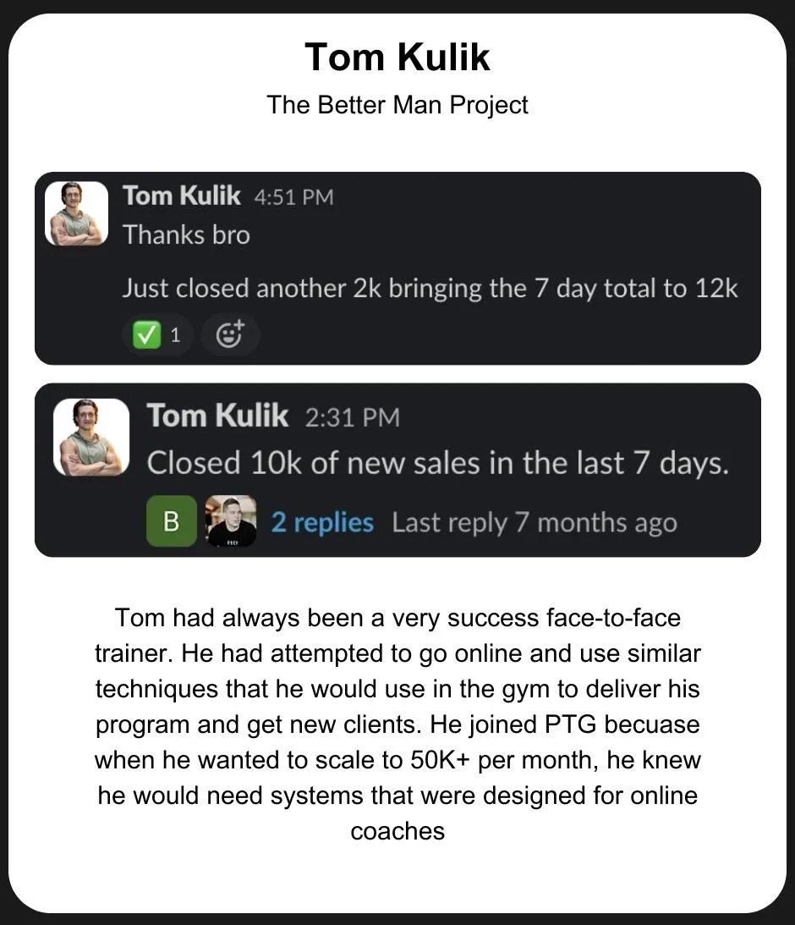Screen dimensions: 795x925
Task: Click 'Closed 10k of new sales' message
Action: tap(438, 463)
